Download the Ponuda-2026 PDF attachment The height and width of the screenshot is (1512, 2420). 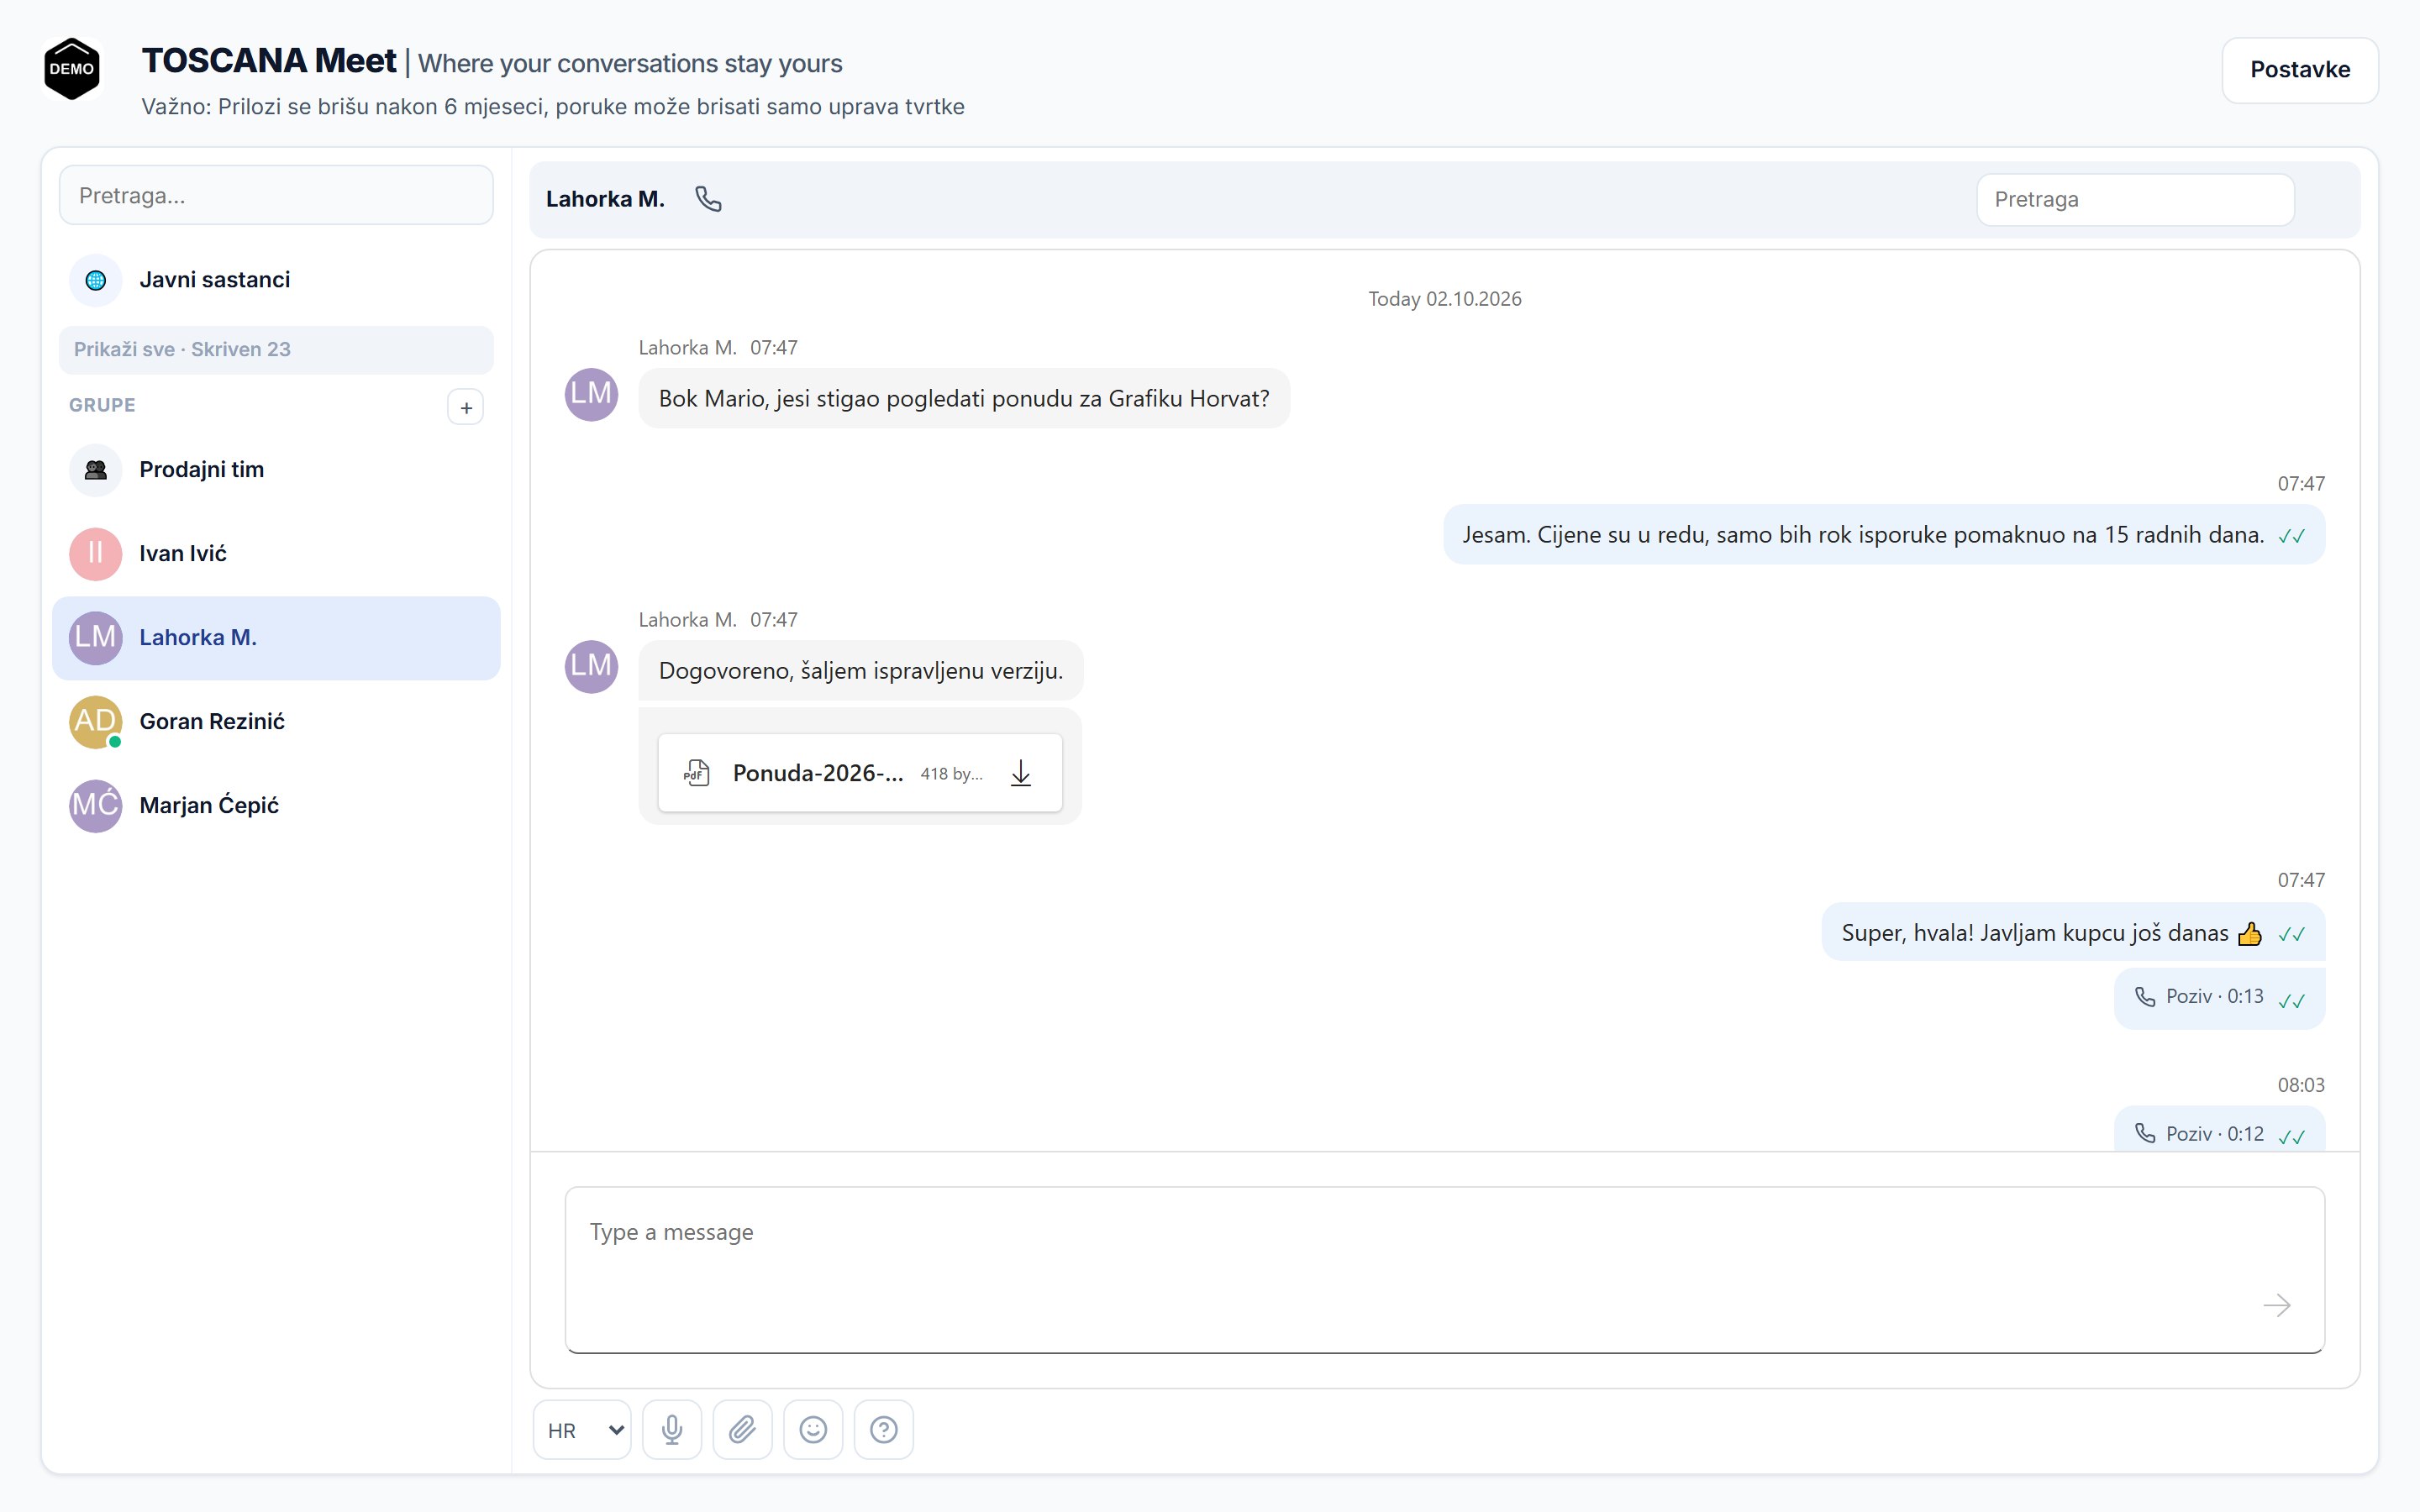[1021, 773]
